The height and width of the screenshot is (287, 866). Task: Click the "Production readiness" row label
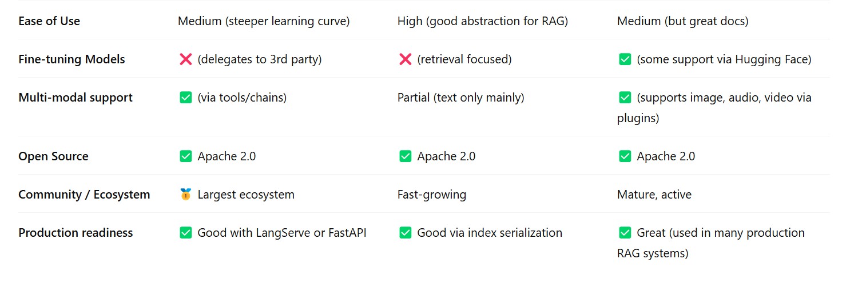[76, 233]
